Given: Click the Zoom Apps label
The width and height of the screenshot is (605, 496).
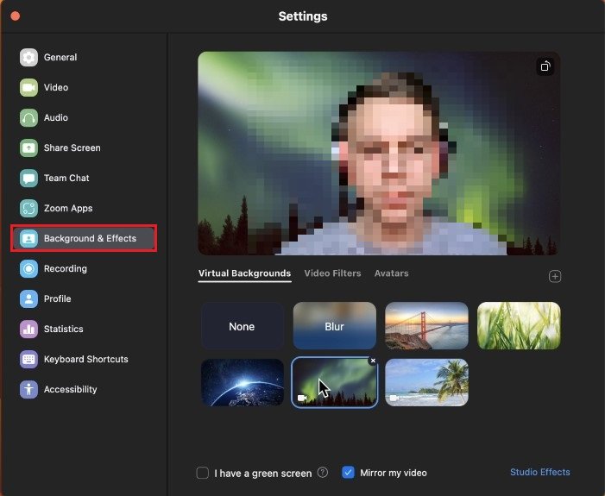Looking at the screenshot, I should [68, 208].
